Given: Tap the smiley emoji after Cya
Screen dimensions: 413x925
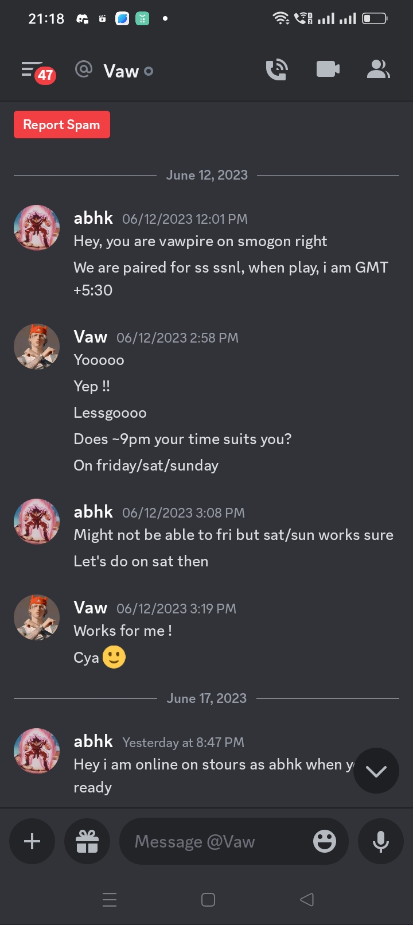Looking at the screenshot, I should point(114,657).
